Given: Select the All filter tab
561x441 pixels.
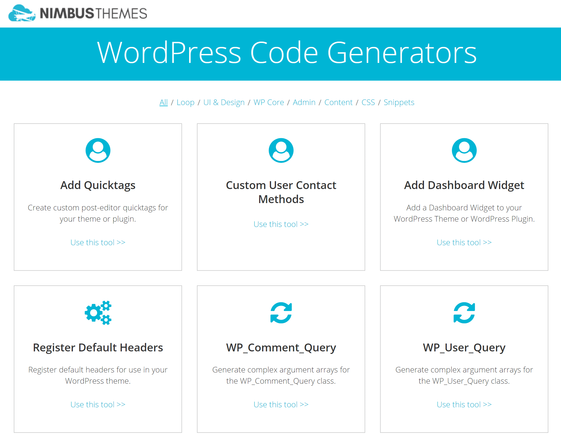Looking at the screenshot, I should (x=163, y=102).
